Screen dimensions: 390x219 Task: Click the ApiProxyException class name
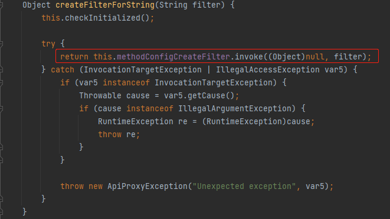[148, 186]
